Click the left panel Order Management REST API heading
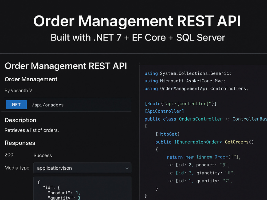The height and width of the screenshot is (200, 267). [x=66, y=66]
